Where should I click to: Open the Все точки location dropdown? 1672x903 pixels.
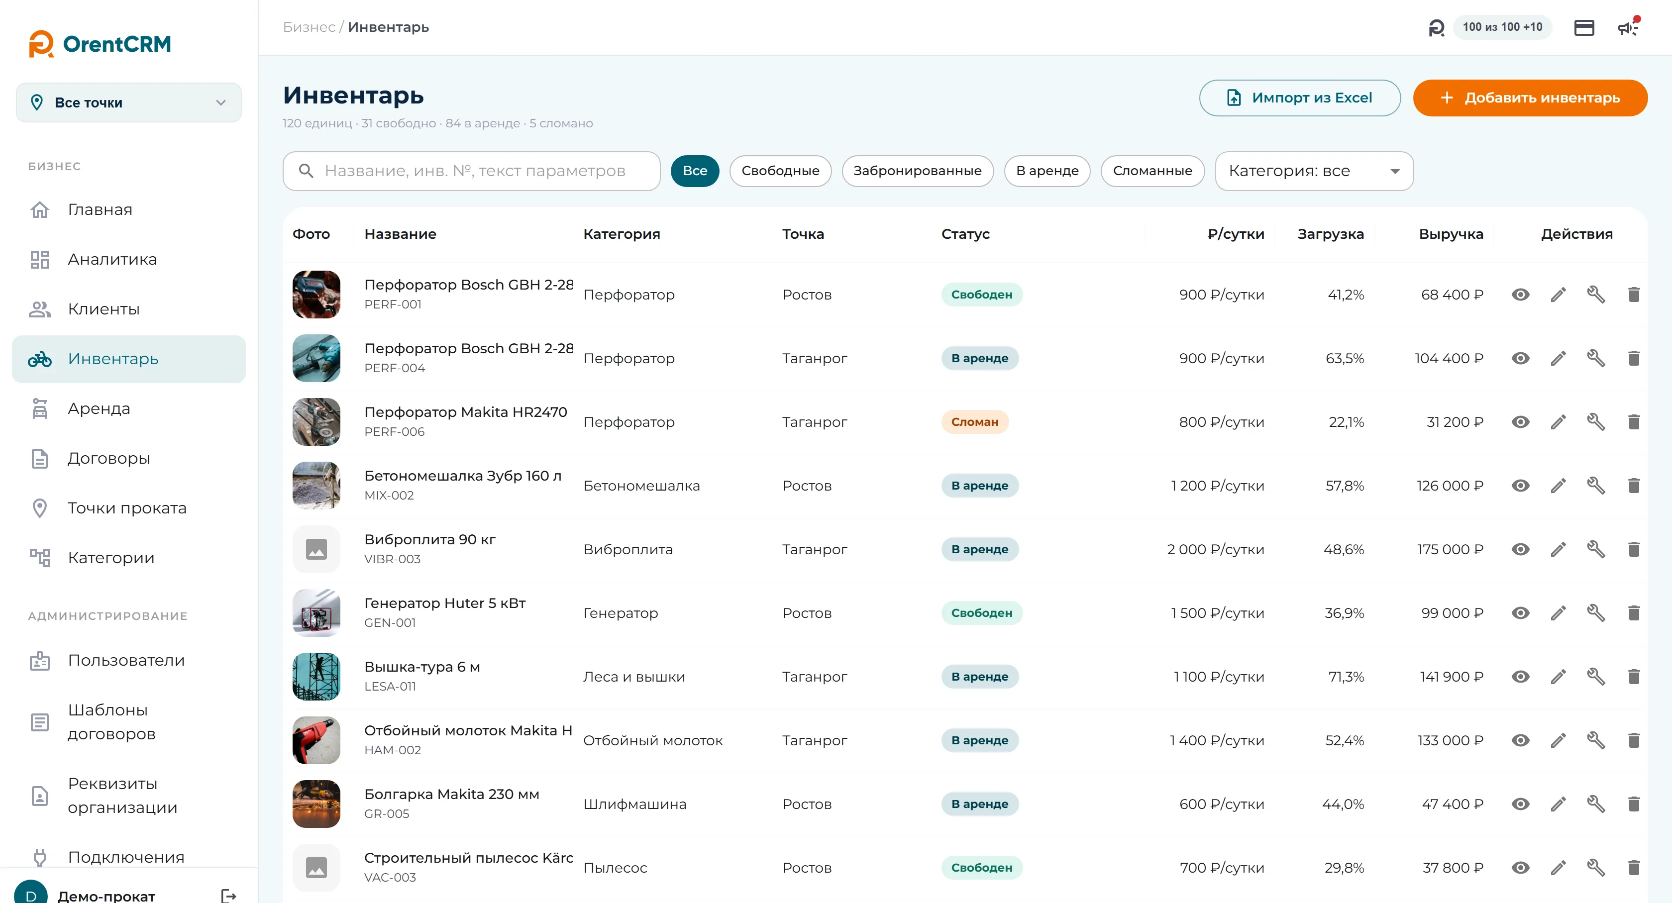click(x=128, y=102)
